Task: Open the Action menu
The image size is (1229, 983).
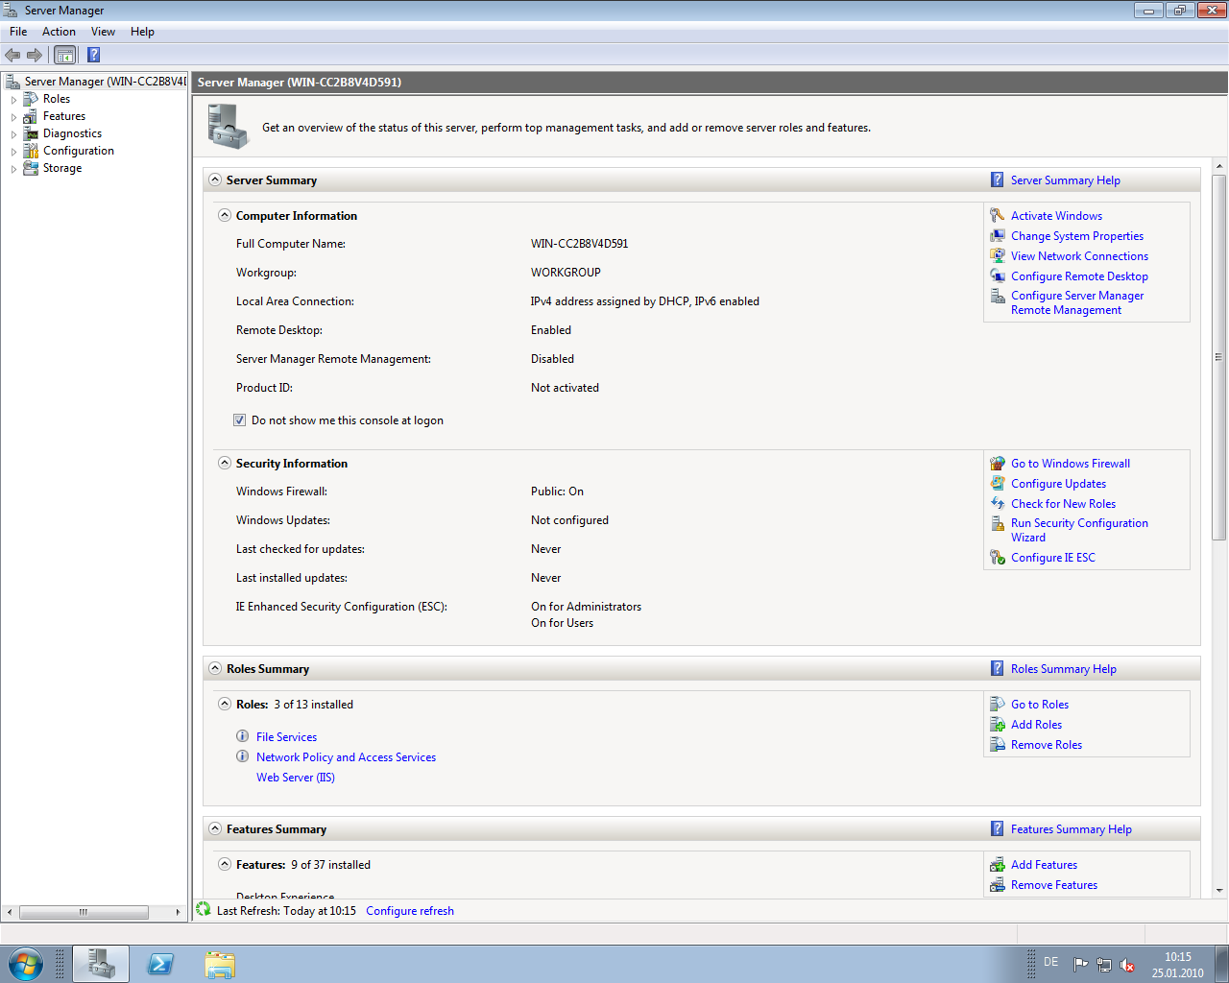Action: [x=59, y=32]
